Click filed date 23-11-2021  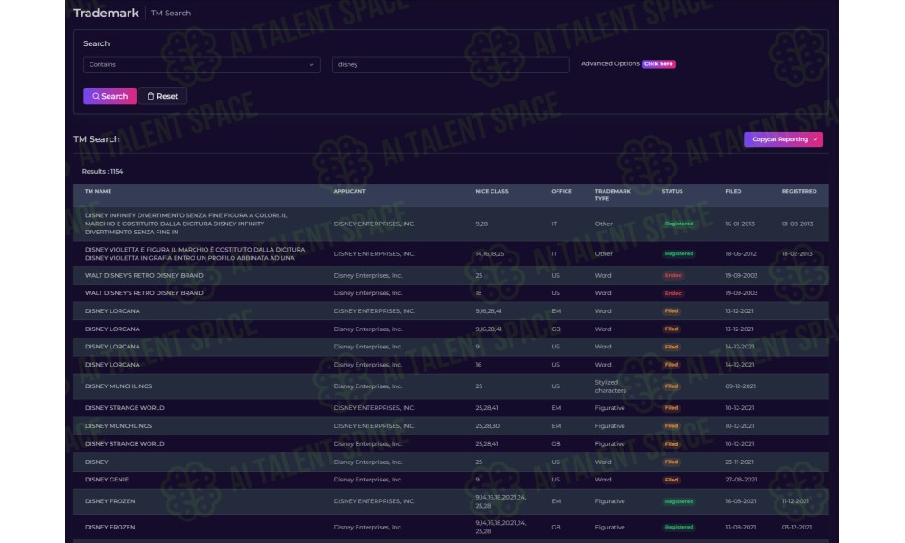(x=740, y=462)
